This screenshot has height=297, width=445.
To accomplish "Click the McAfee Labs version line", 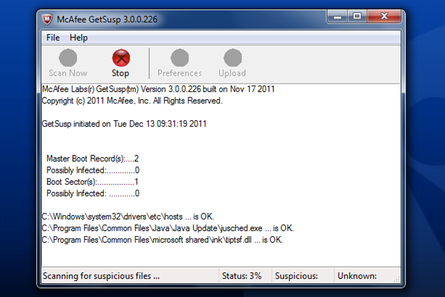I will 158,89.
